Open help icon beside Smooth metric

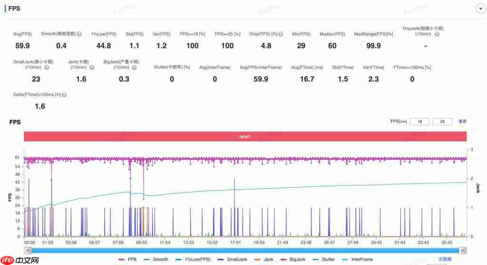pyautogui.click(x=79, y=34)
